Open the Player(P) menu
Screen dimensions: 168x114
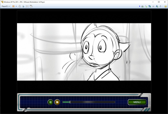[x=6, y=6]
